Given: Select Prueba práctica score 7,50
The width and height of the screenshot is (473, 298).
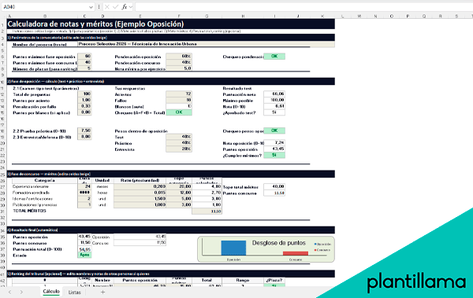Looking at the screenshot, I should point(84,131).
